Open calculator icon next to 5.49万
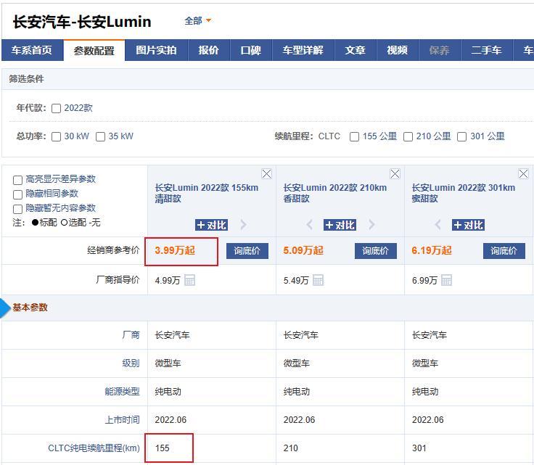The width and height of the screenshot is (534, 465). click(x=318, y=280)
